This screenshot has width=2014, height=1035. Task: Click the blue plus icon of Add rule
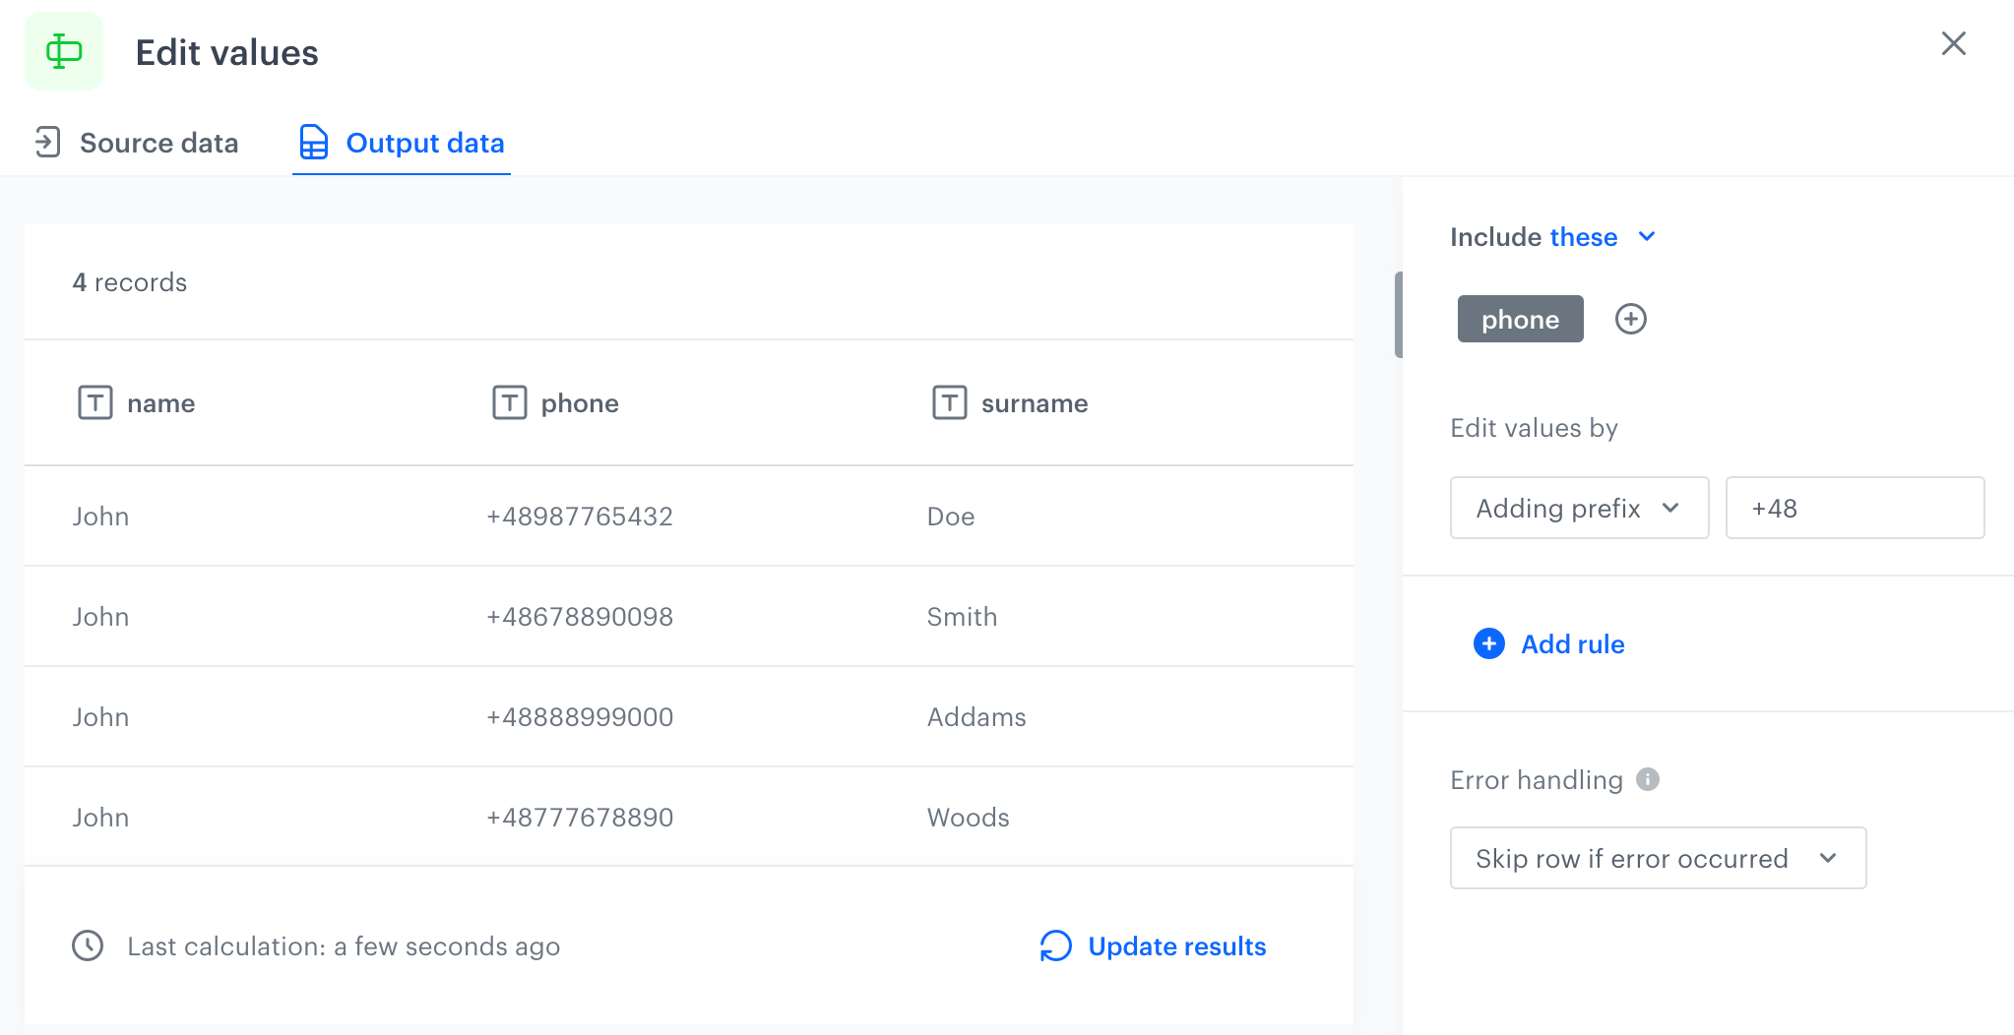[x=1488, y=643]
